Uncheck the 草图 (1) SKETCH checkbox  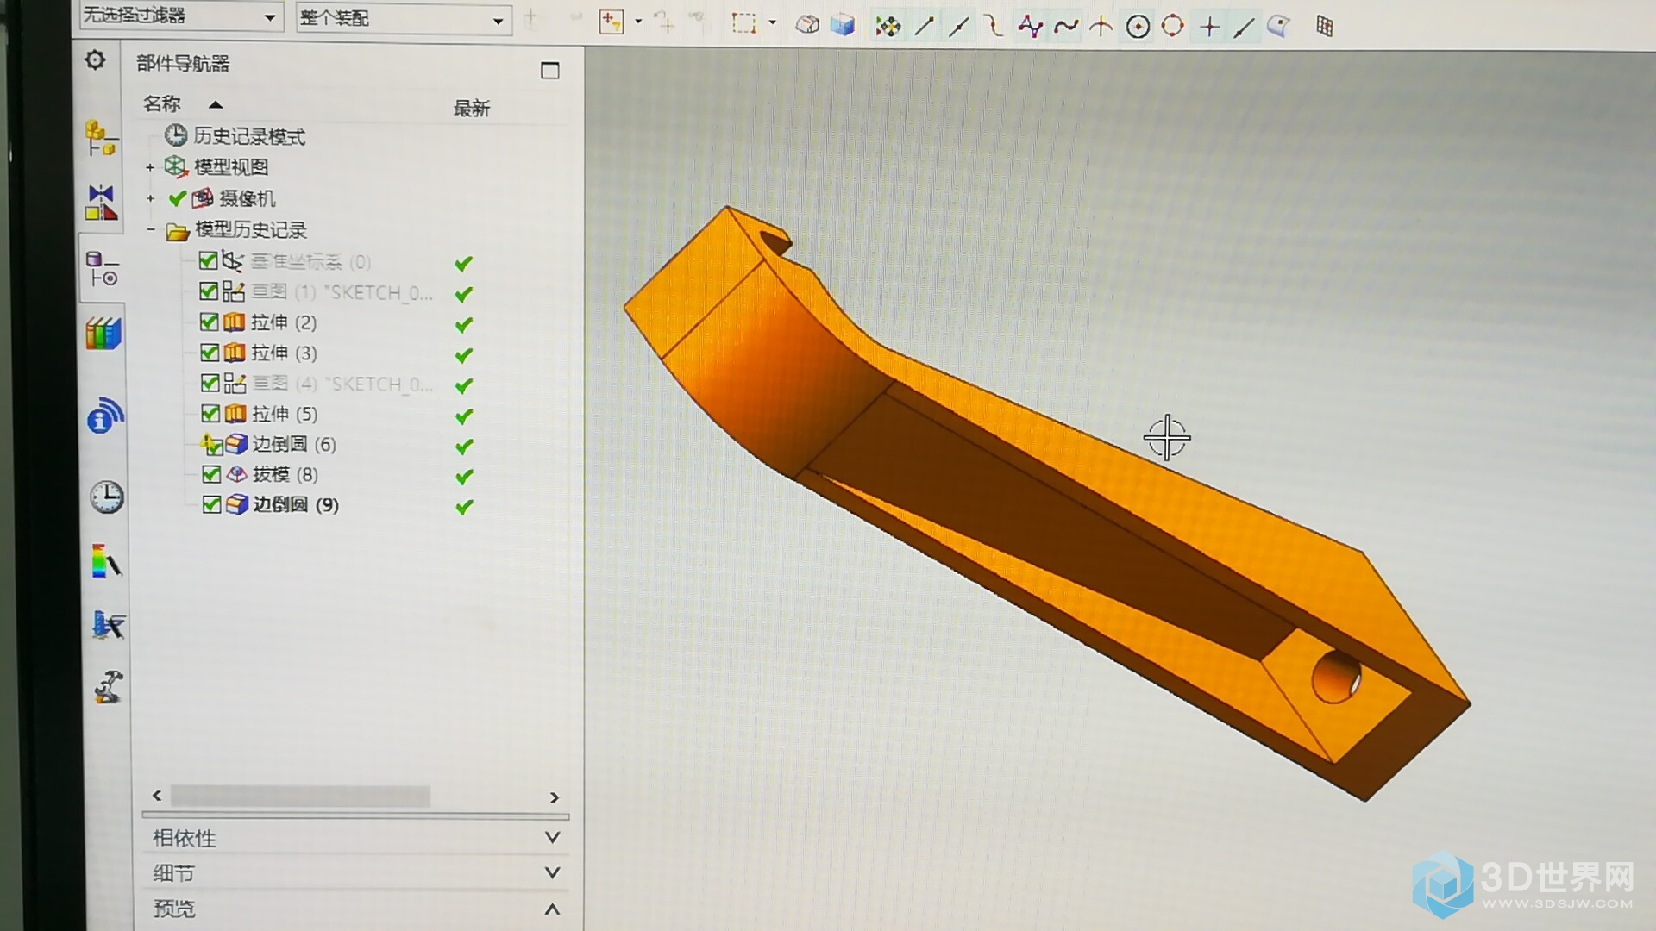pos(209,291)
